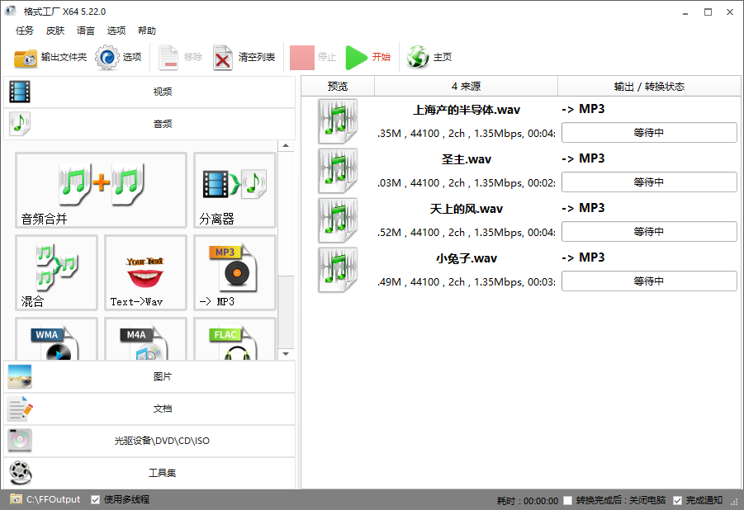Click 等待中 status for 圣主.wav
This screenshot has height=510, width=744.
coord(648,182)
